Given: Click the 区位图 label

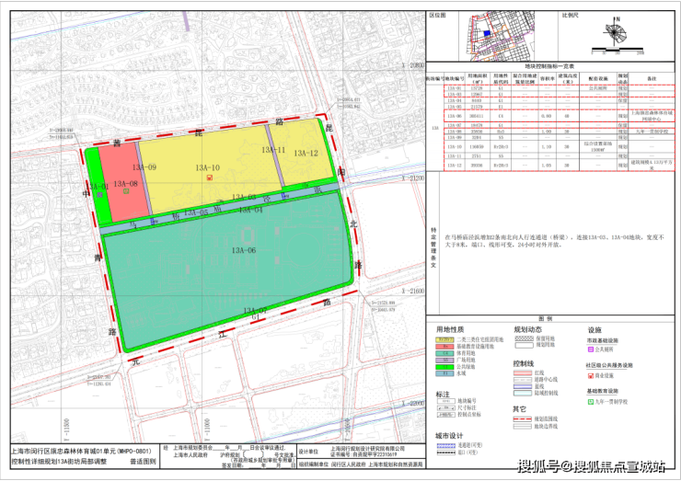Looking at the screenshot, I should 437,16.
